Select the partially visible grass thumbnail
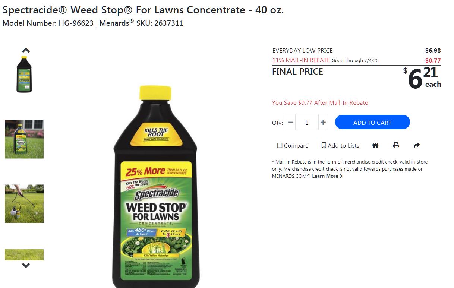454x288 pixels. 24,254
